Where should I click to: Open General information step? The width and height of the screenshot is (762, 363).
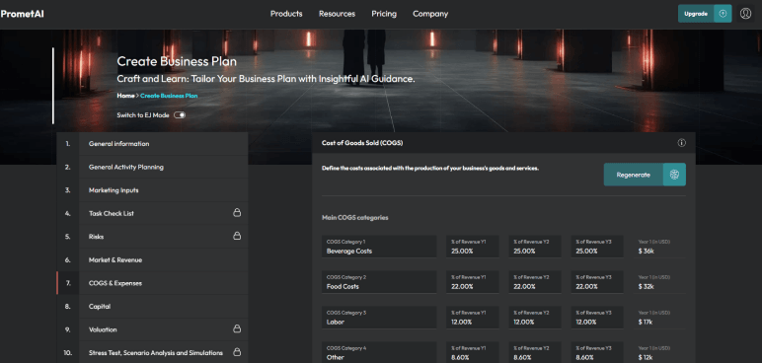pos(152,144)
